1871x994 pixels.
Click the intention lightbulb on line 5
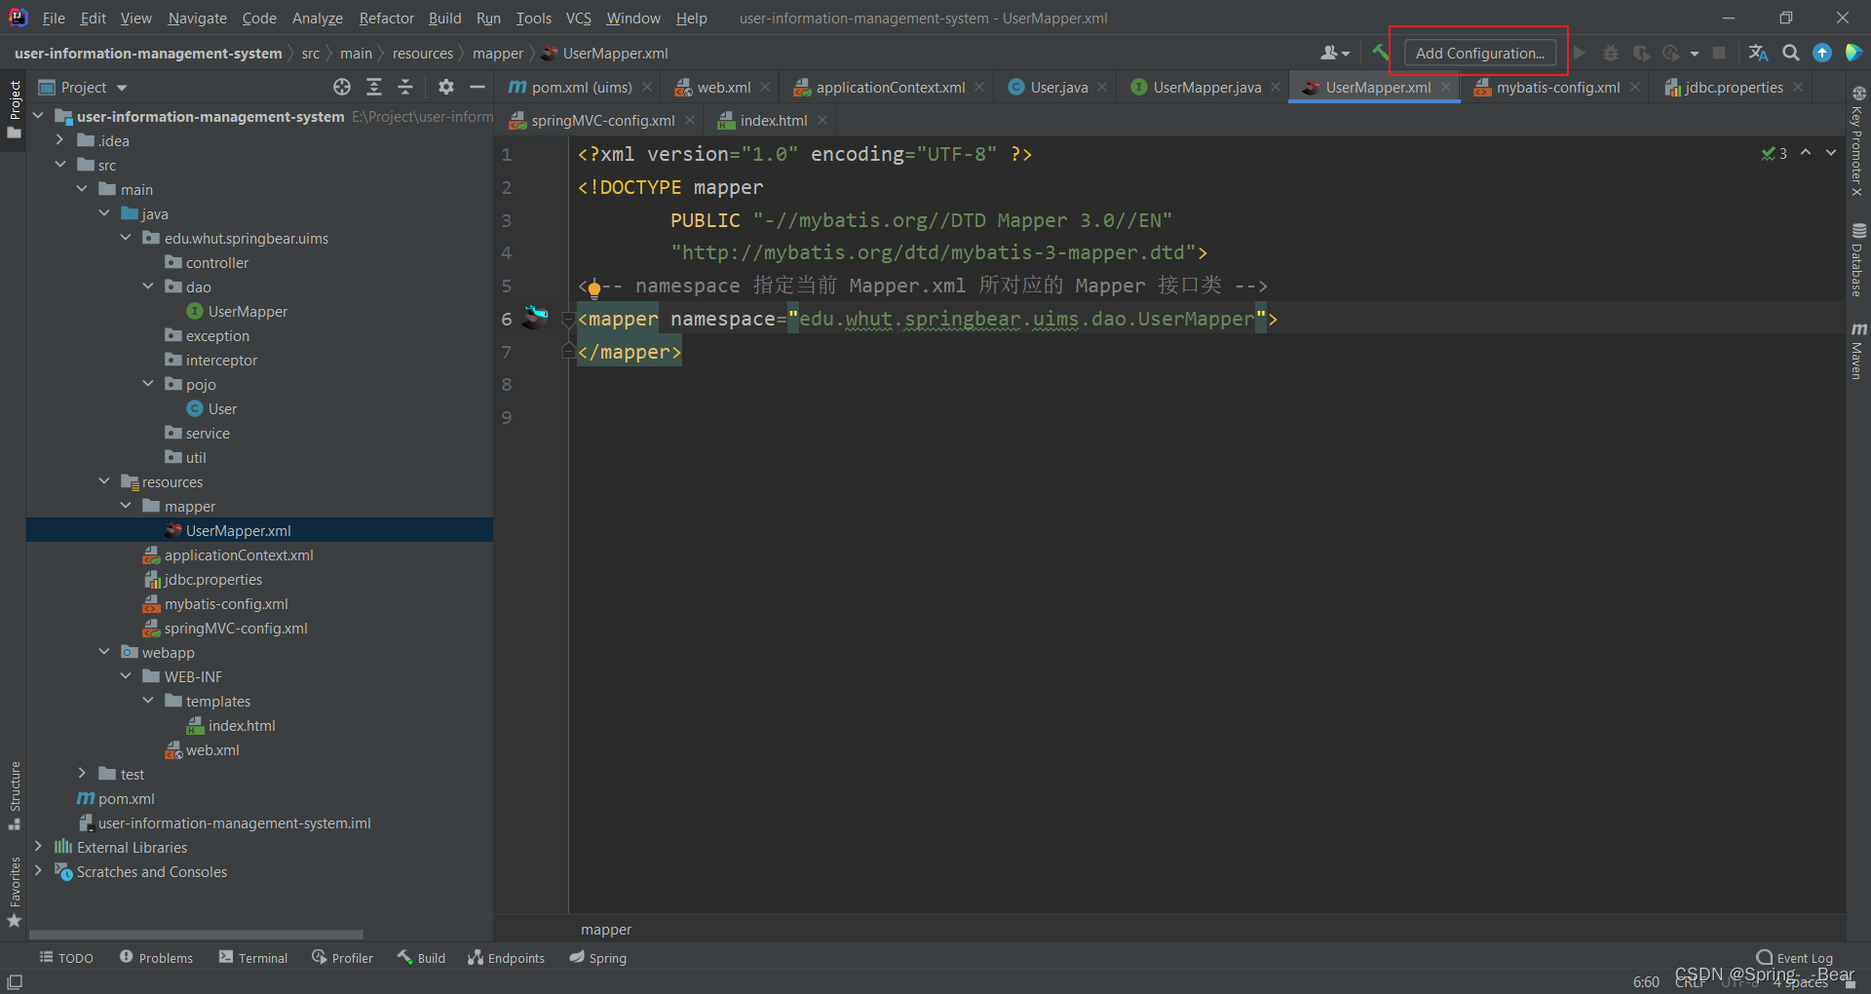point(594,287)
